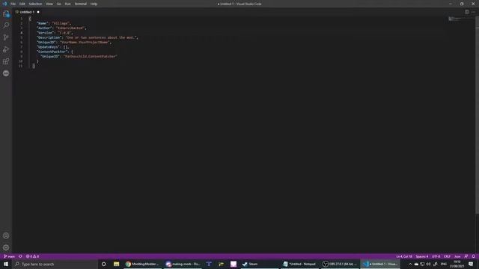Click the "Description" value text on line 5
This screenshot has height=269, width=479.
[x=101, y=37]
